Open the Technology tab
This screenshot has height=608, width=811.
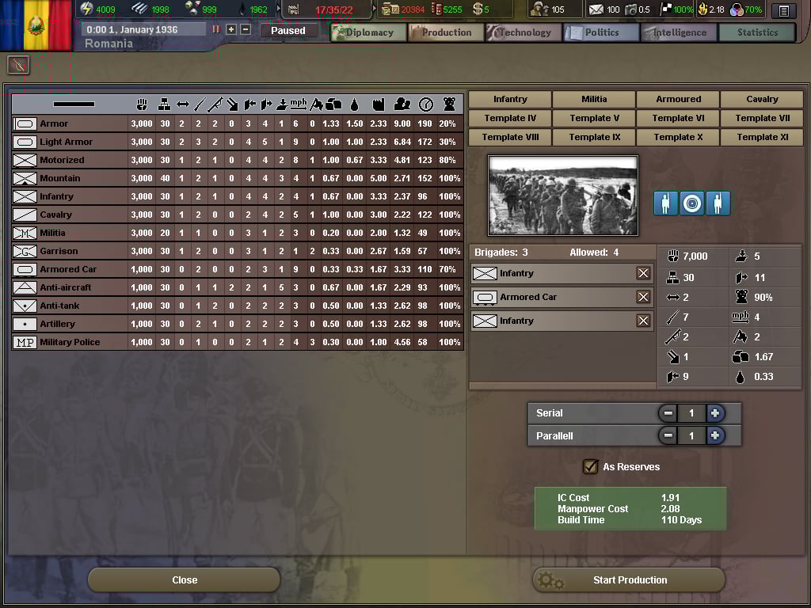point(524,32)
